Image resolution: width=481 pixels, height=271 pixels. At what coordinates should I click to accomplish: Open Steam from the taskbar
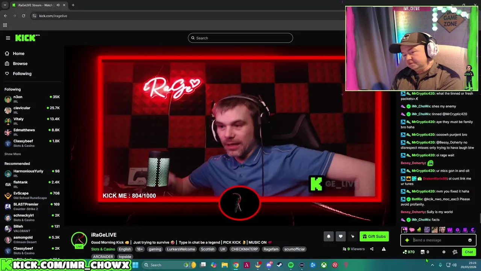pyautogui.click(x=280, y=265)
